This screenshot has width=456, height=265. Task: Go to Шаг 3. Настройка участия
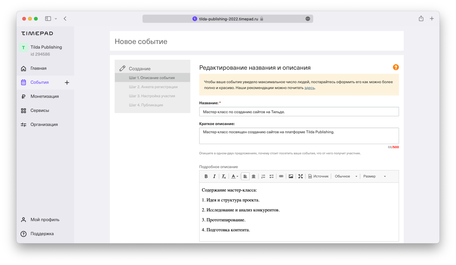[152, 96]
